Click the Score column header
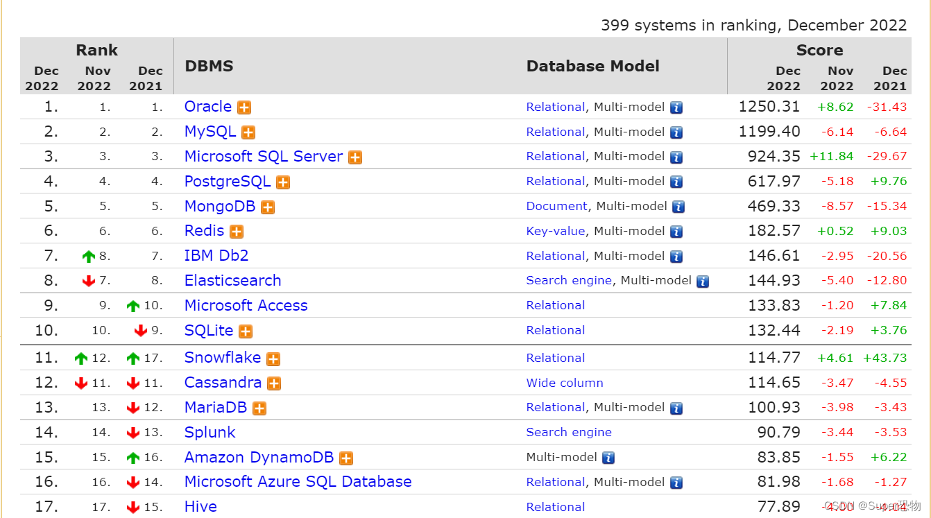 819,51
